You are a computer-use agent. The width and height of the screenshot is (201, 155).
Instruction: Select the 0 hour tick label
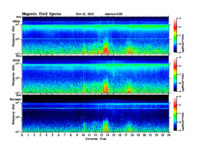click(22, 135)
